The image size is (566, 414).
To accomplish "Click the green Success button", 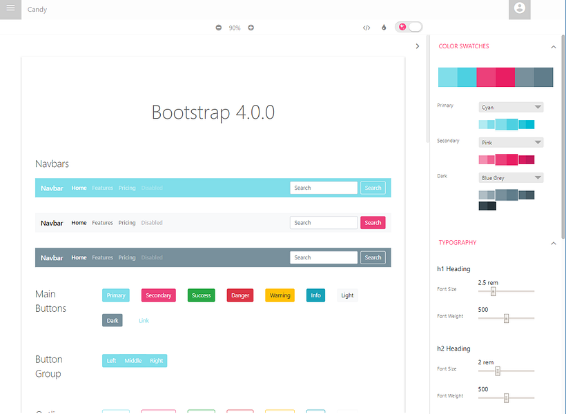I will click(x=201, y=295).
